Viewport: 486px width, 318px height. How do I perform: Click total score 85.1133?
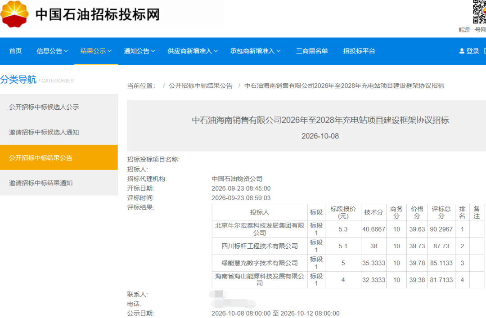[441, 263]
